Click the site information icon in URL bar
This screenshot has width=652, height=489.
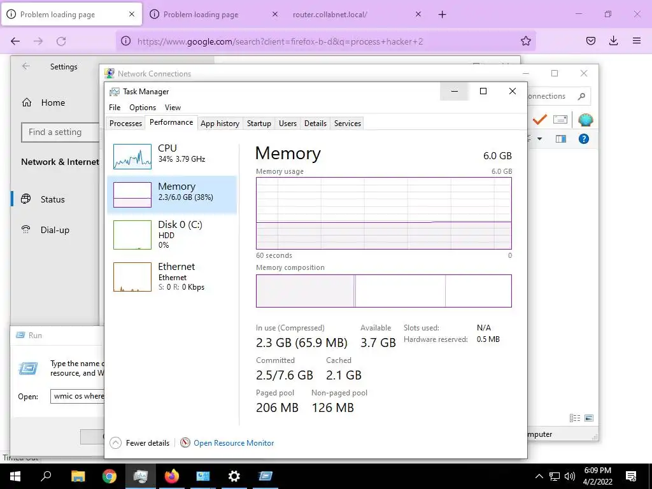(125, 41)
